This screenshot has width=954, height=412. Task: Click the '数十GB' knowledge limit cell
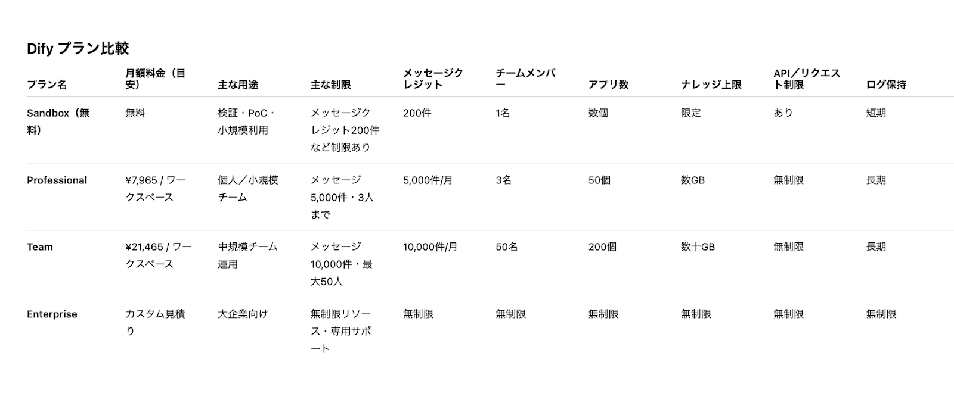tap(698, 246)
